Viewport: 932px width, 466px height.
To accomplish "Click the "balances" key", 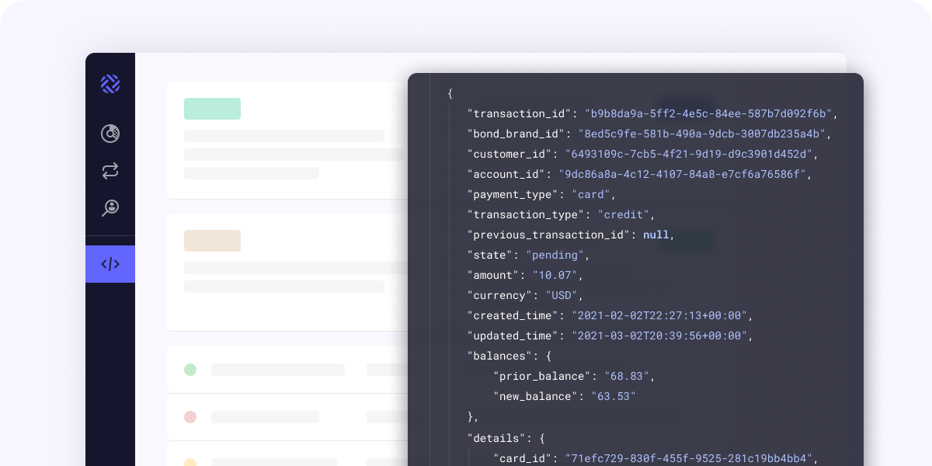I will coord(500,356).
